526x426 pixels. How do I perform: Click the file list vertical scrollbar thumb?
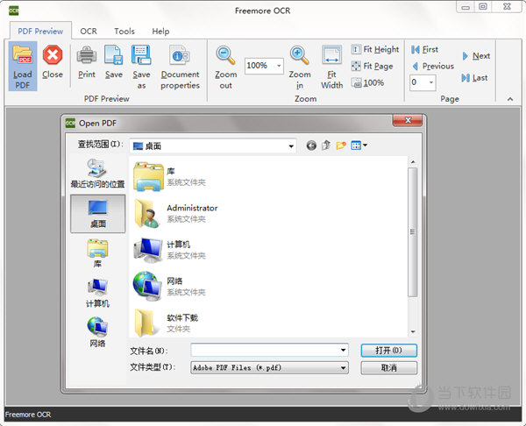click(x=413, y=232)
